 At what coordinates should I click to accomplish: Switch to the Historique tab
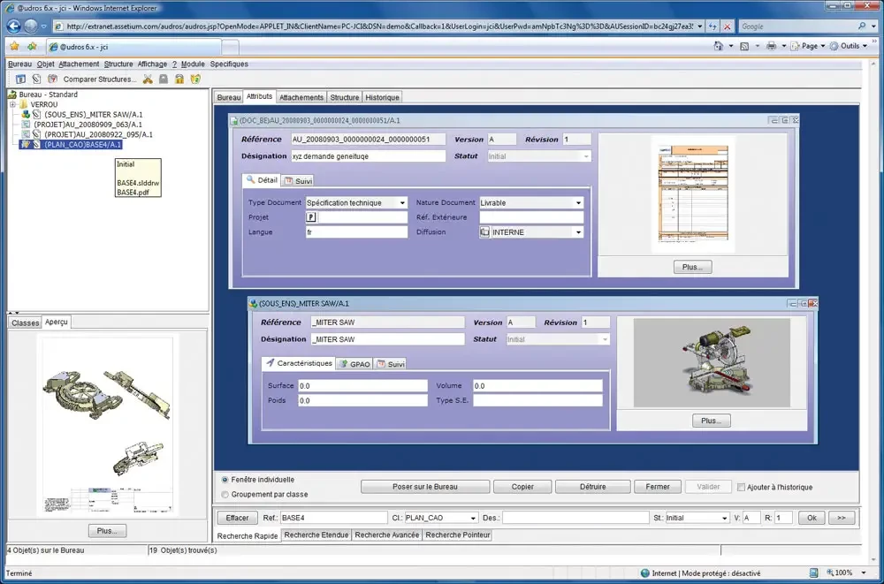[x=382, y=97]
